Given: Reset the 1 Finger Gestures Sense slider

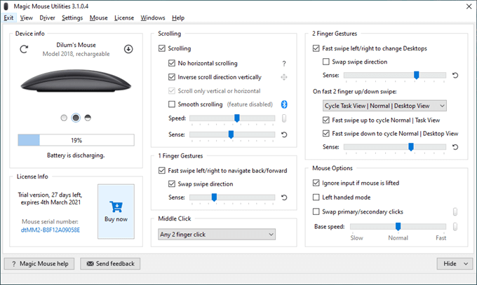Looking at the screenshot, I should point(284,197).
